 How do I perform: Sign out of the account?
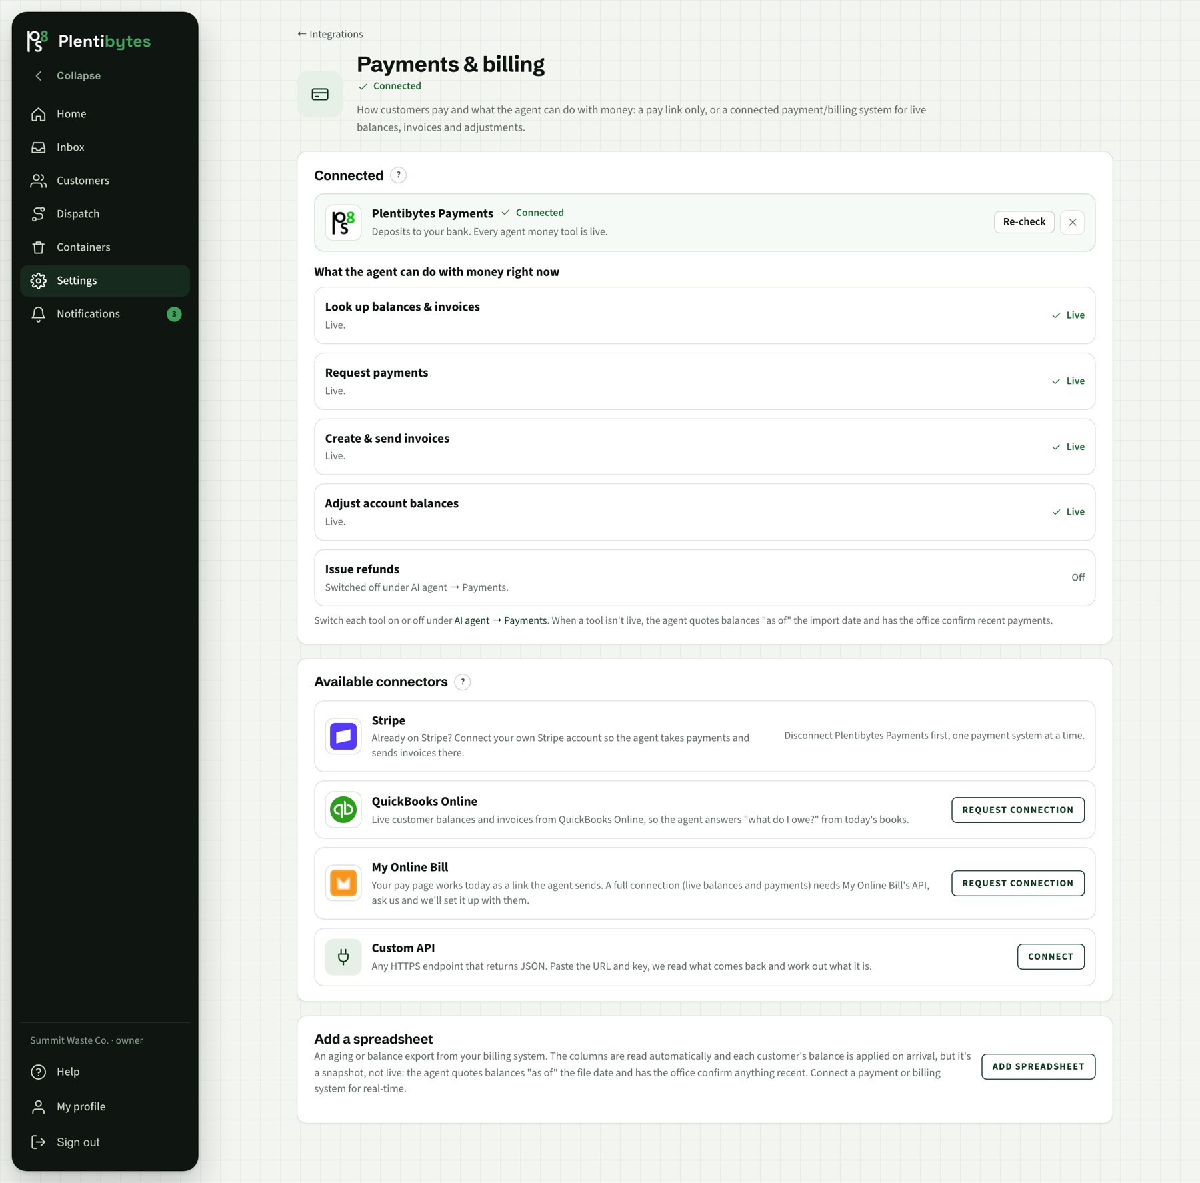pyautogui.click(x=105, y=1142)
